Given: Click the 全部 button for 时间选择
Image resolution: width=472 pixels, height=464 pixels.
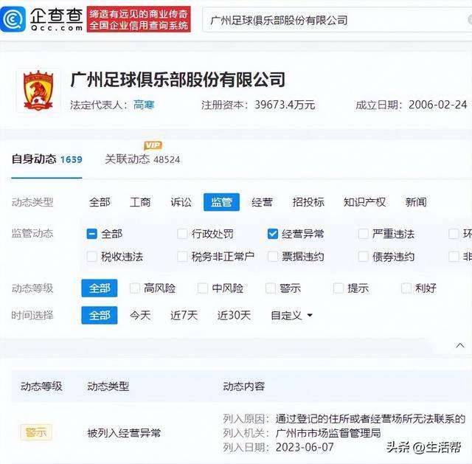Looking at the screenshot, I should coord(100,315).
